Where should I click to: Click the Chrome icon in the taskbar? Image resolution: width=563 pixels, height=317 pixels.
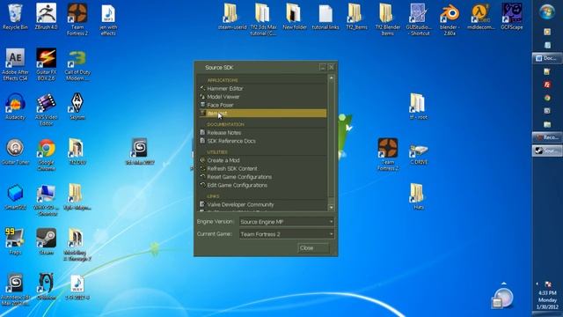(547, 98)
